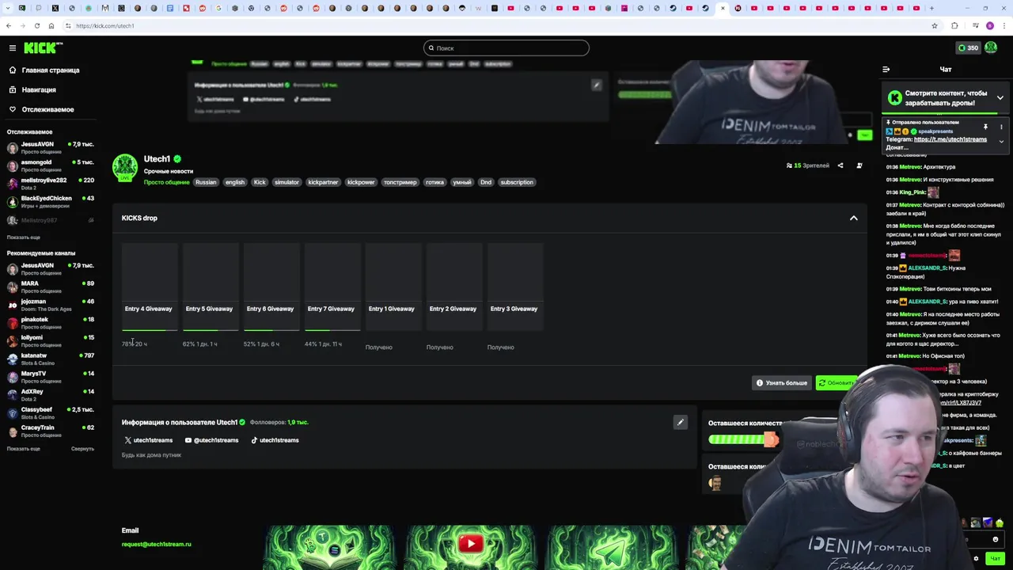Select the english tag

235,182
